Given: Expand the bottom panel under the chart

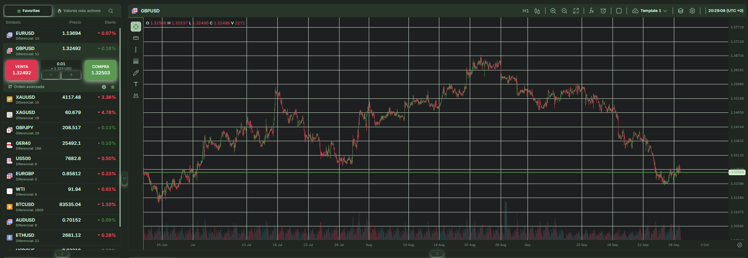Looking at the screenshot, I should click(x=437, y=254).
